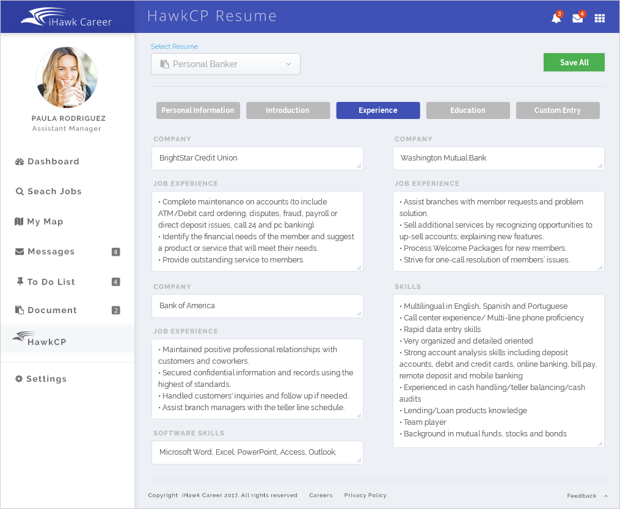Open the Custom Entry tab

point(558,110)
